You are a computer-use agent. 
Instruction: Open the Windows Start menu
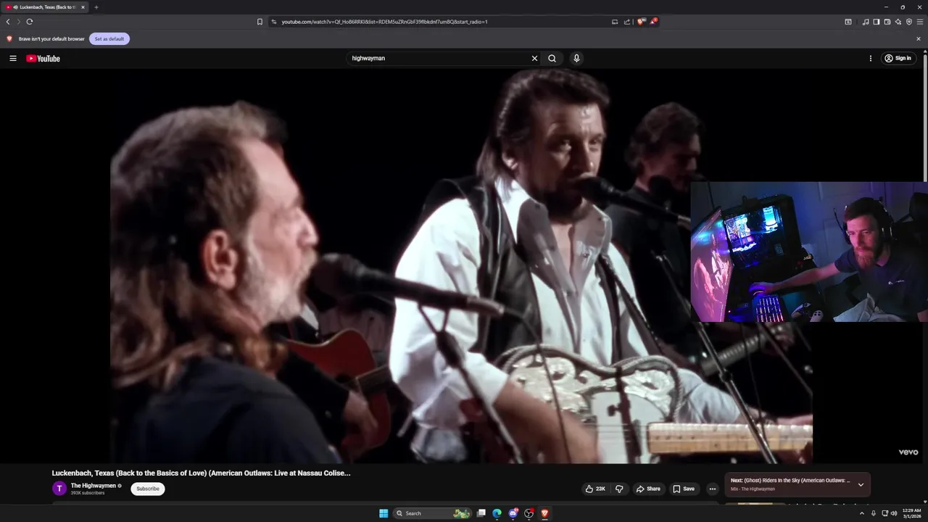pyautogui.click(x=384, y=513)
